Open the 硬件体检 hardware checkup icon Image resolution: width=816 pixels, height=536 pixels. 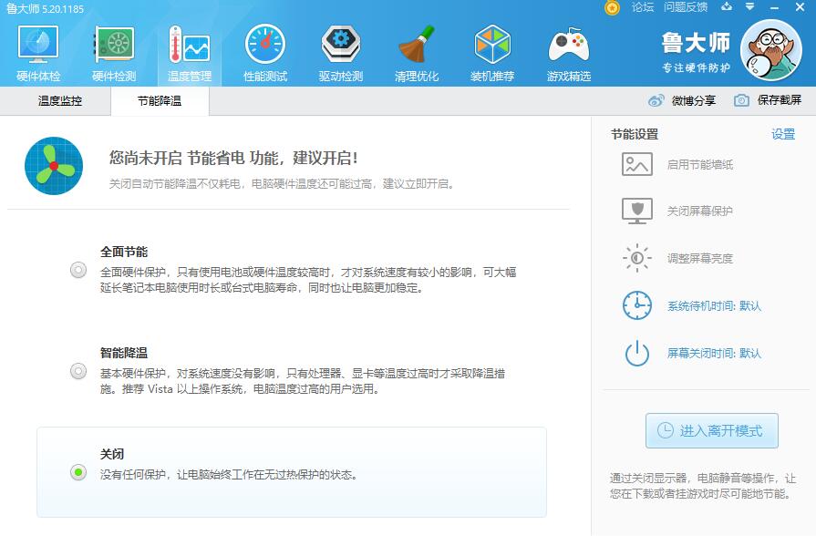pyautogui.click(x=38, y=45)
